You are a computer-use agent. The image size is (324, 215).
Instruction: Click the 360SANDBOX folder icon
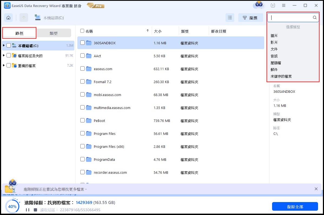coord(89,43)
